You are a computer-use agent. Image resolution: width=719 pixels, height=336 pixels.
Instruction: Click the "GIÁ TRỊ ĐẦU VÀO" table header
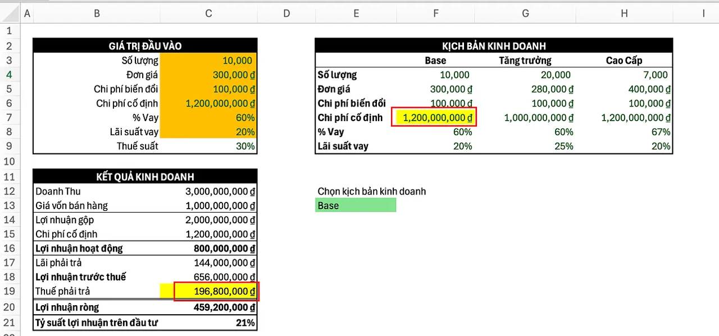point(145,46)
